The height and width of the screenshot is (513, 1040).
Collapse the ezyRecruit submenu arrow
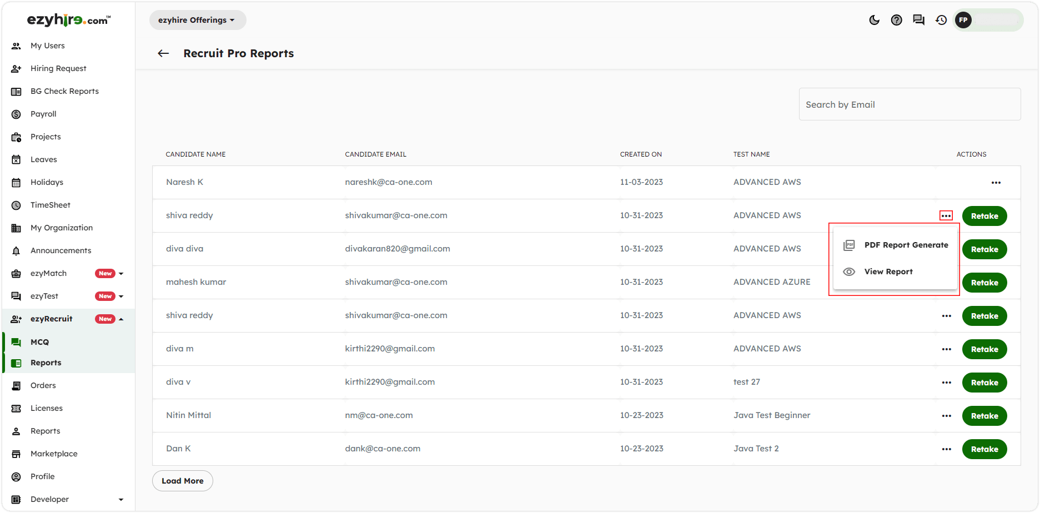click(x=121, y=319)
